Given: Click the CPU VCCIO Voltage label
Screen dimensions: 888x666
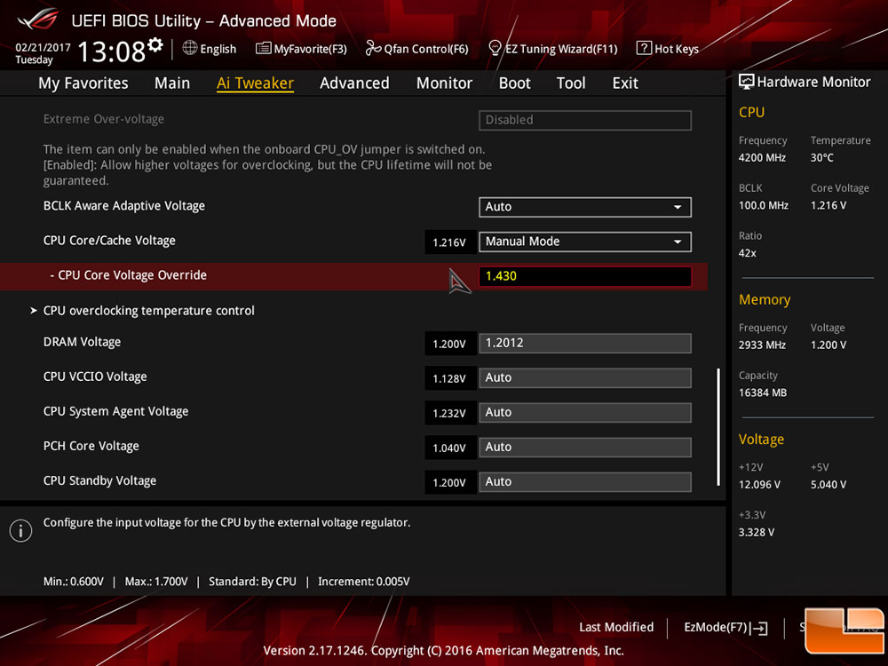Looking at the screenshot, I should point(95,377).
